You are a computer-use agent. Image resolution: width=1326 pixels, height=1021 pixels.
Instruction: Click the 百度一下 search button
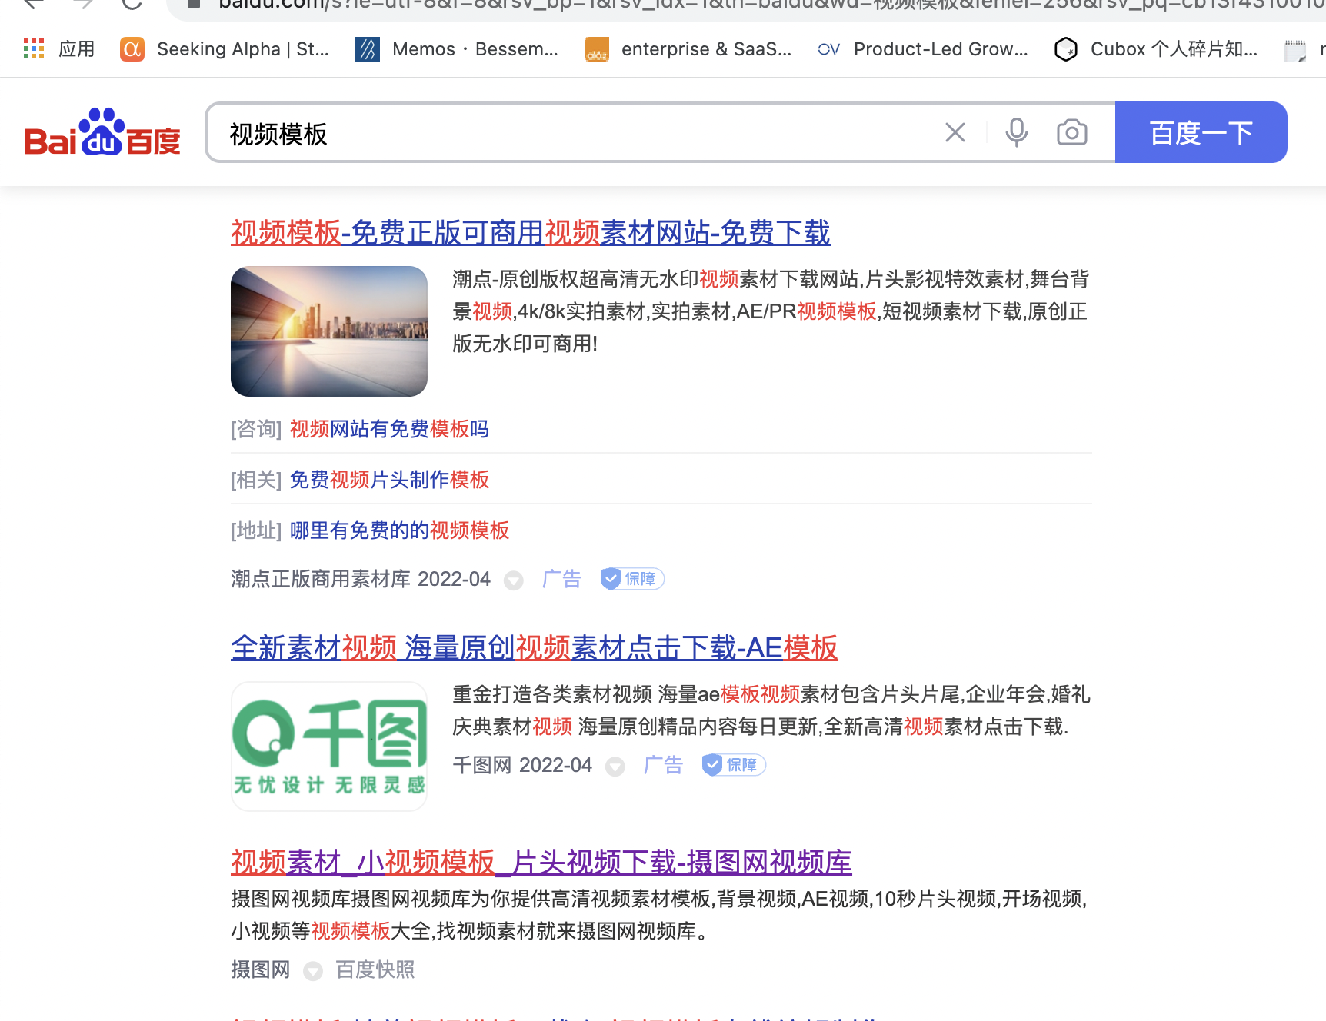(x=1201, y=132)
